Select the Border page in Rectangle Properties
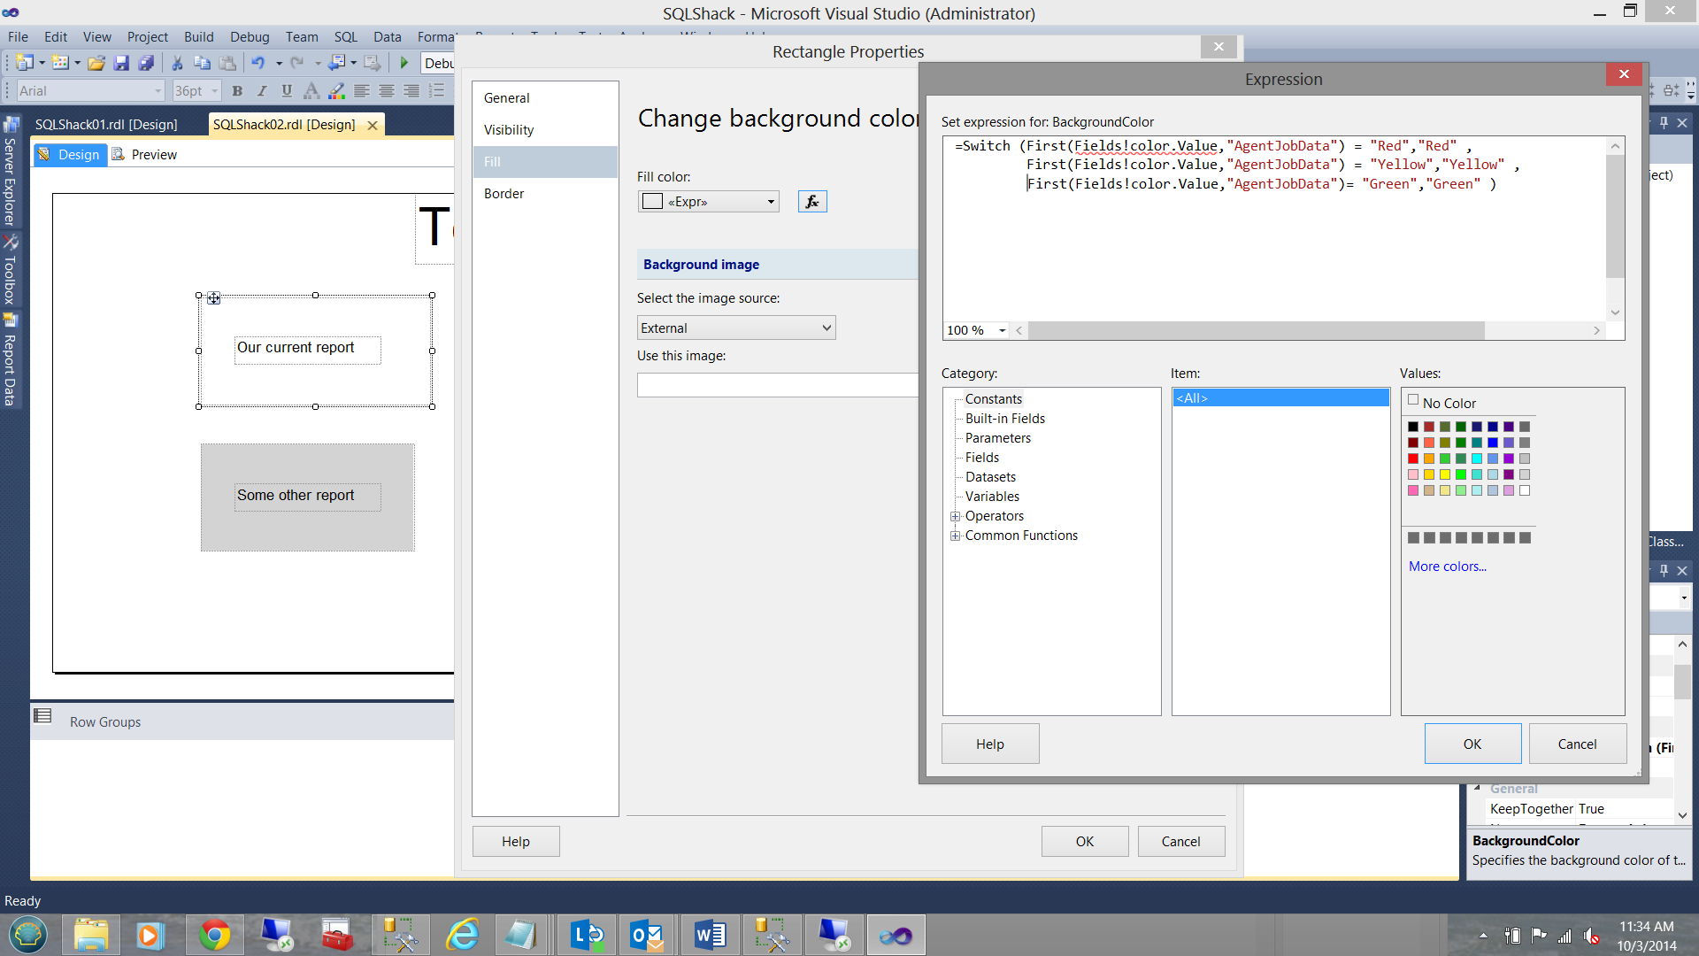This screenshot has width=1699, height=956. tap(504, 194)
